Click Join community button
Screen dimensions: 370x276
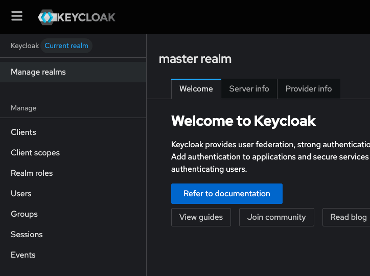pos(276,217)
